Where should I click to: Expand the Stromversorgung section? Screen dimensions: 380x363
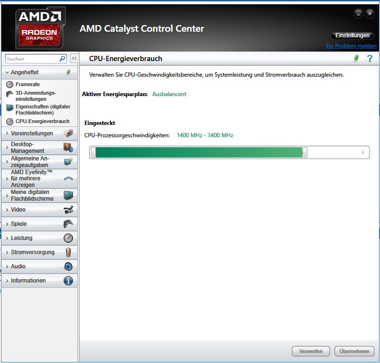7,252
